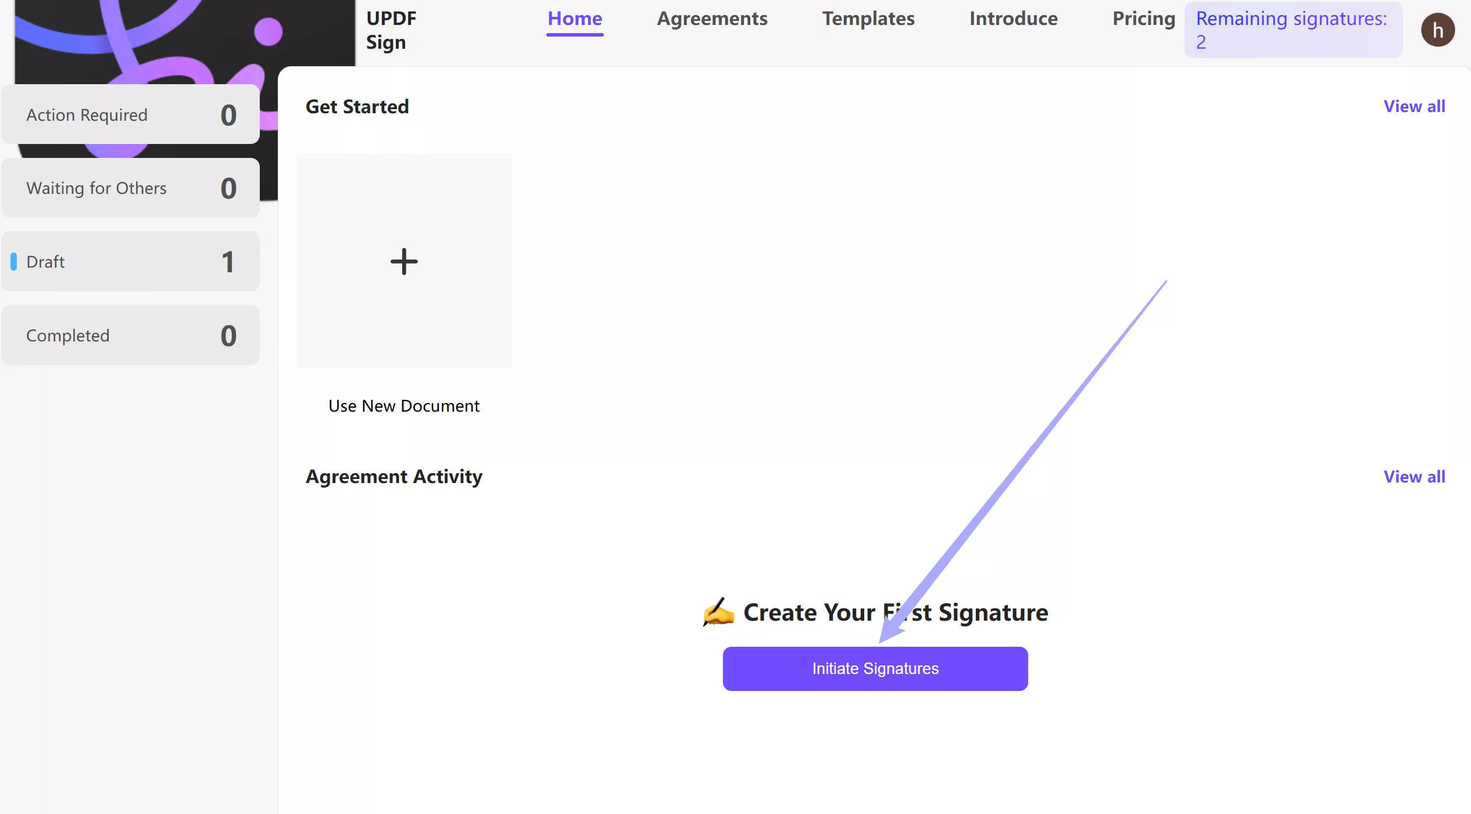Click View all next to Get Started
Screen dimensions: 1471x814
[x=1414, y=107]
